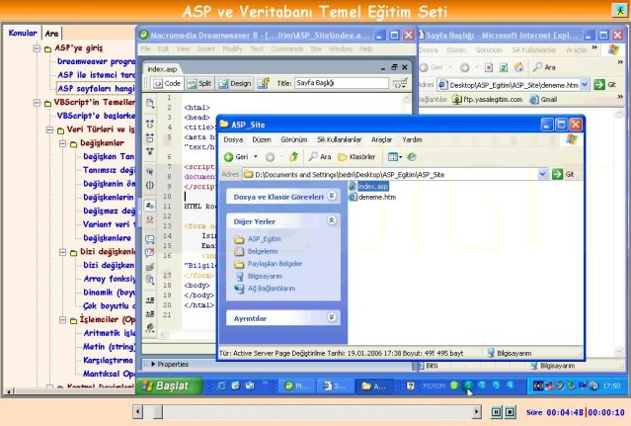
Task: Collapse the ASP'ye giriş tree node
Action: pyautogui.click(x=37, y=48)
